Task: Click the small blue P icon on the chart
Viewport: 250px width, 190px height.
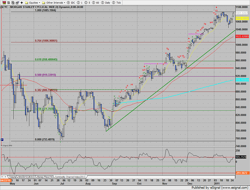Action: point(2,140)
